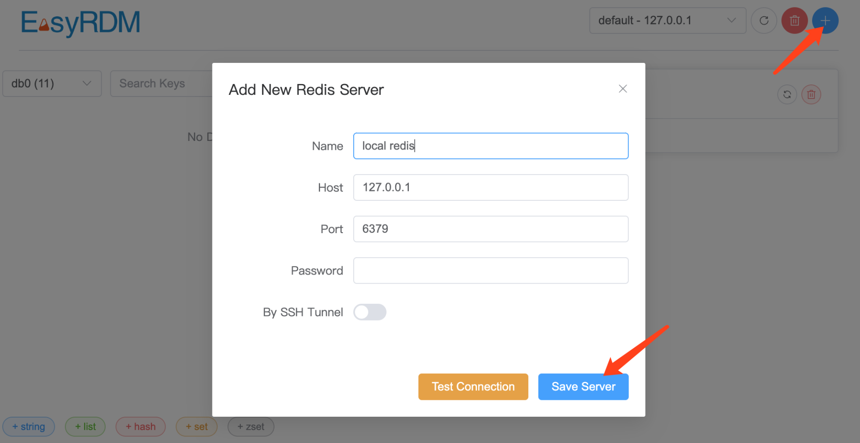860x443 pixels.
Task: Click the trash icon in the keys panel
Action: (x=811, y=94)
